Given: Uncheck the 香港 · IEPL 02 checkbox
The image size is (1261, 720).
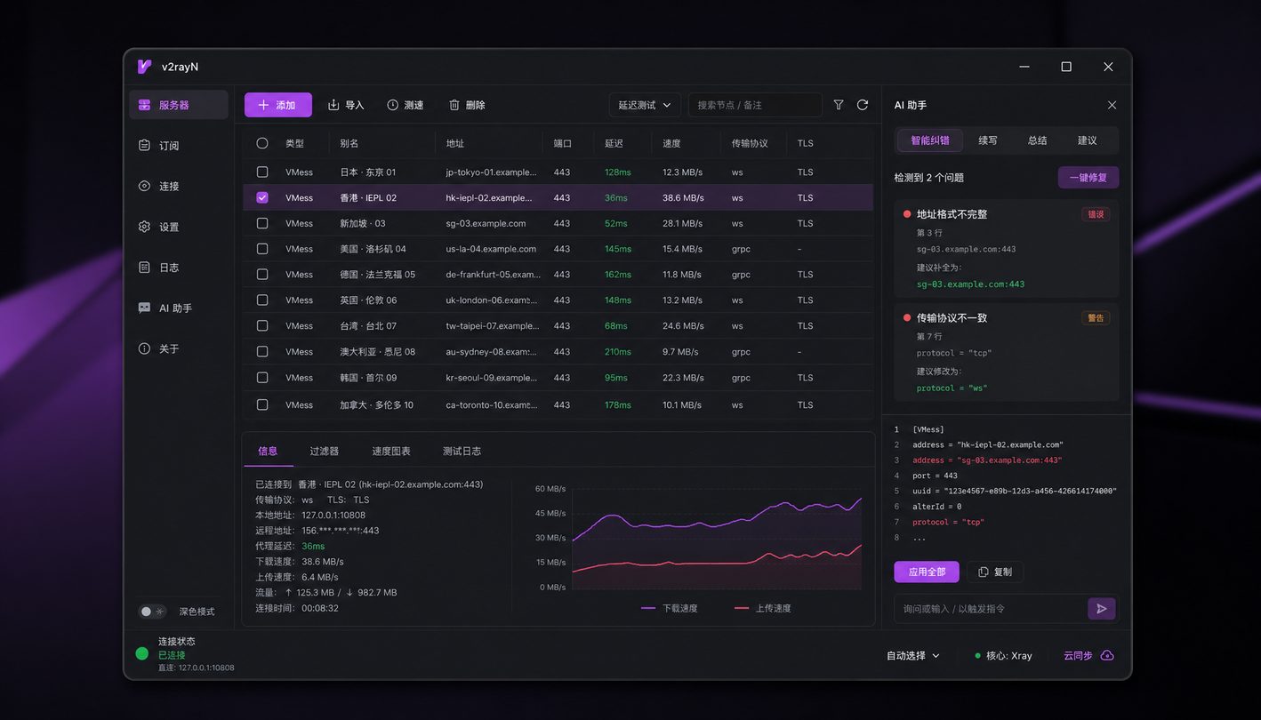Looking at the screenshot, I should [x=262, y=197].
